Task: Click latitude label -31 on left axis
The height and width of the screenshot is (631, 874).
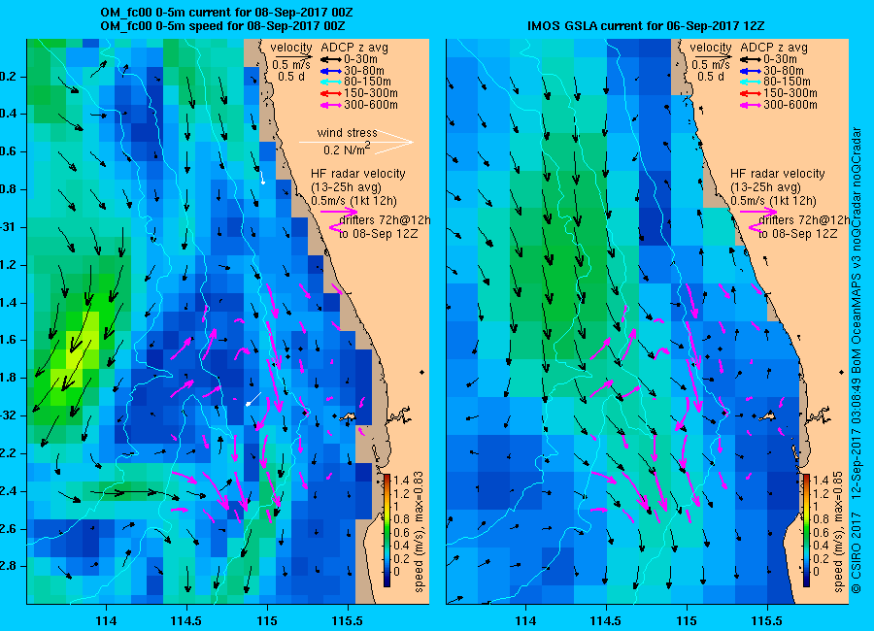Action: pos(8,227)
